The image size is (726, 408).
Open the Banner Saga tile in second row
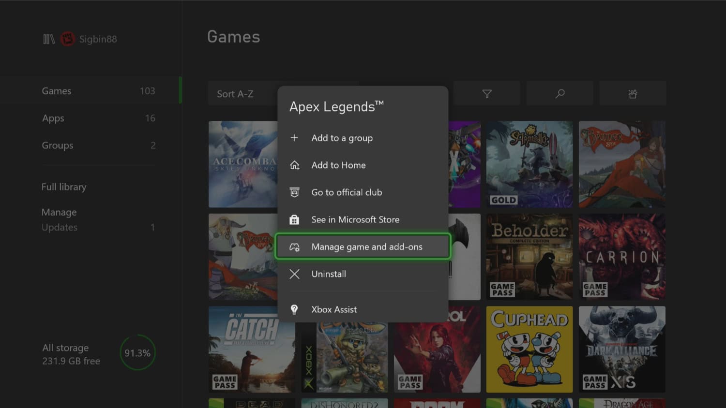[x=243, y=257]
